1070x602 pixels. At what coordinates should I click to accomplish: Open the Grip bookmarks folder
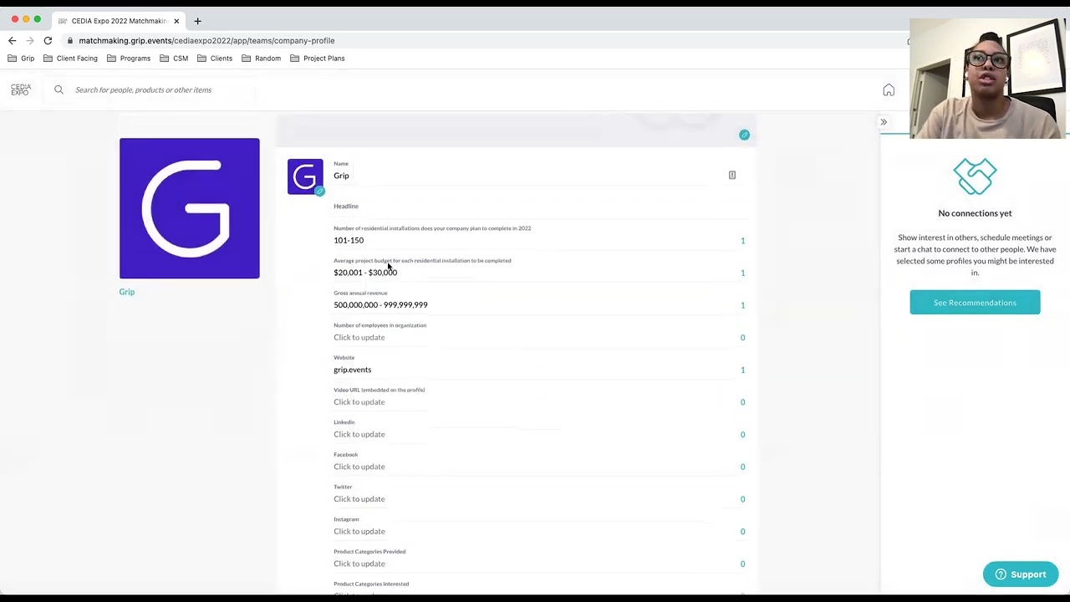pyautogui.click(x=21, y=59)
